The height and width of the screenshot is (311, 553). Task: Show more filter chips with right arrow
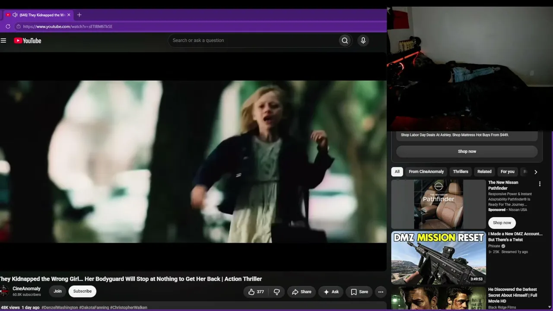coord(536,172)
